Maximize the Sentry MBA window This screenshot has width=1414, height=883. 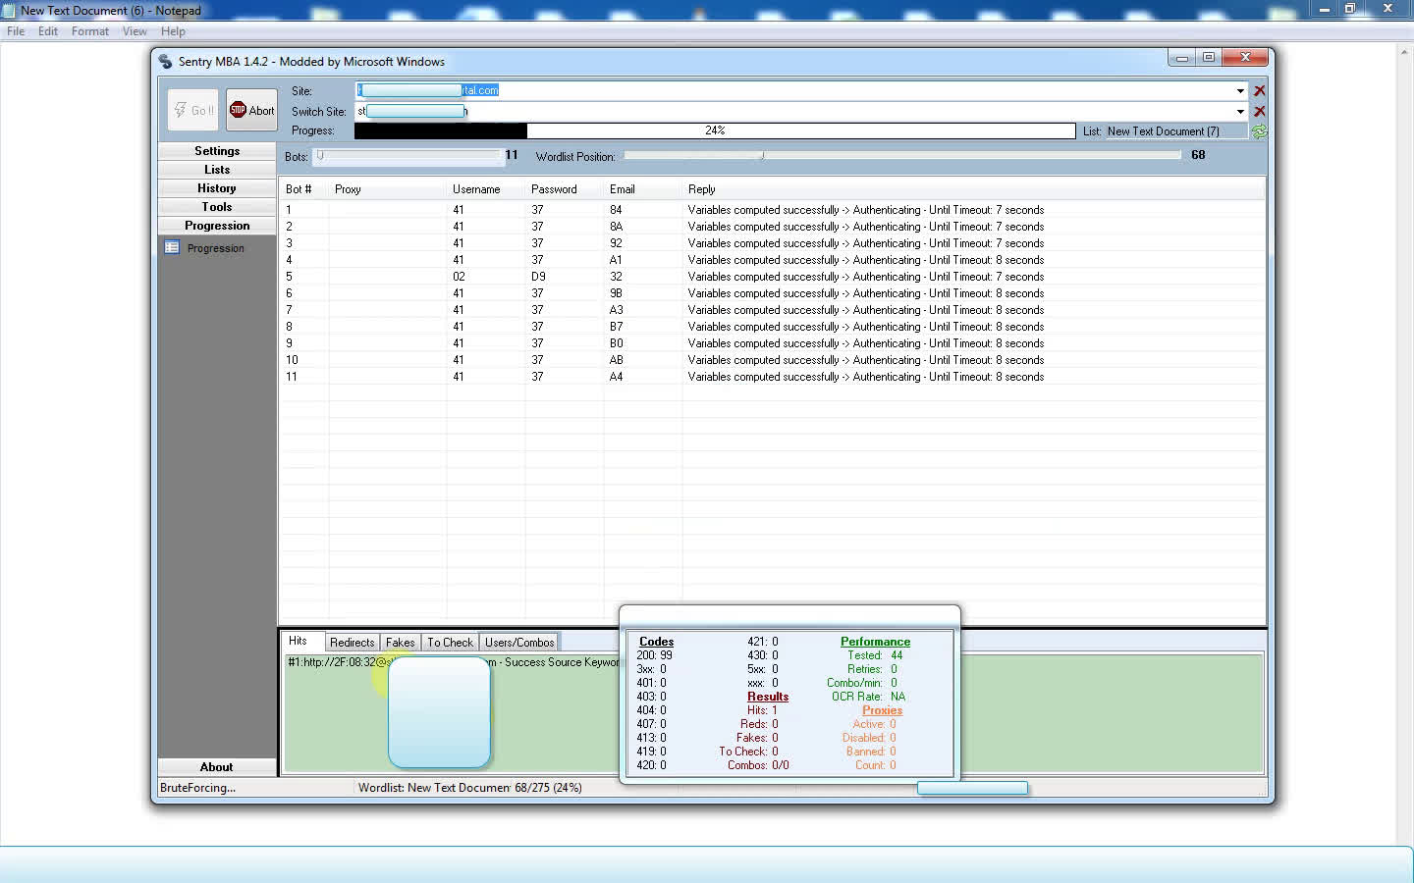point(1209,58)
